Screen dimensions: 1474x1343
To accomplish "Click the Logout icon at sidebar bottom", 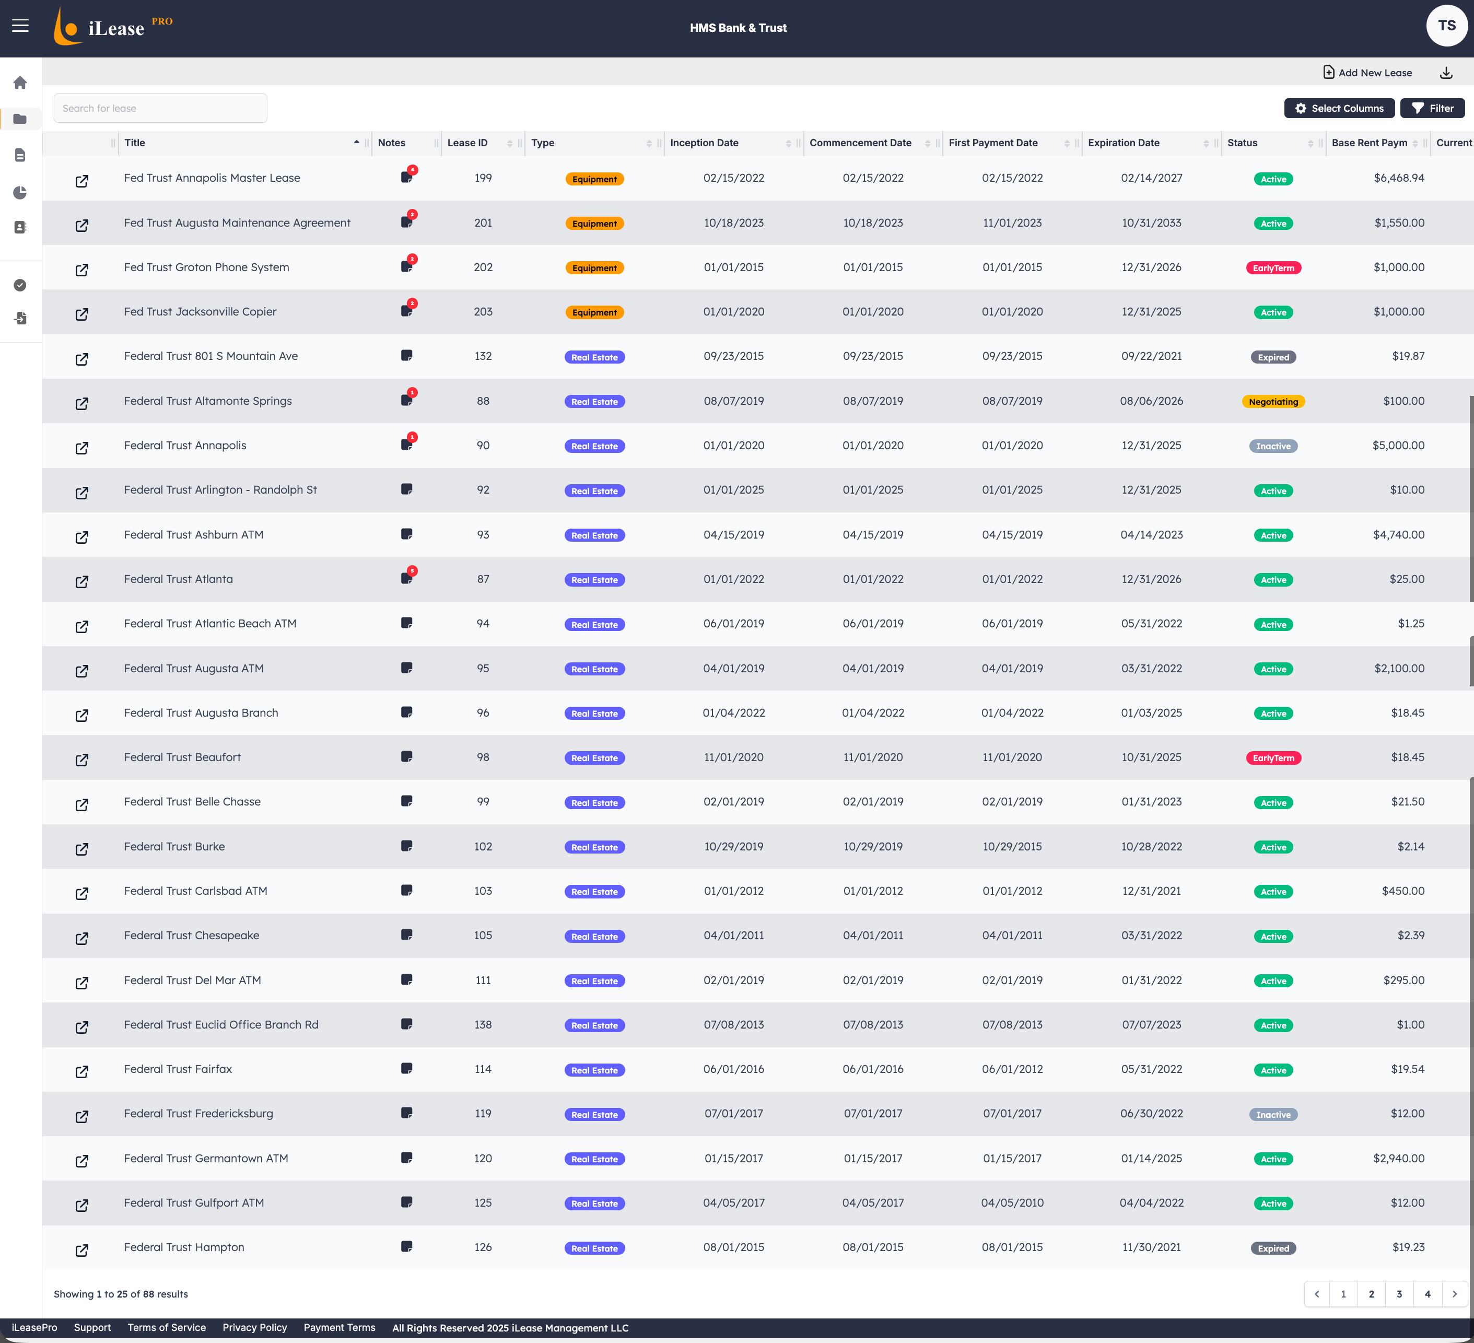I will pos(20,318).
